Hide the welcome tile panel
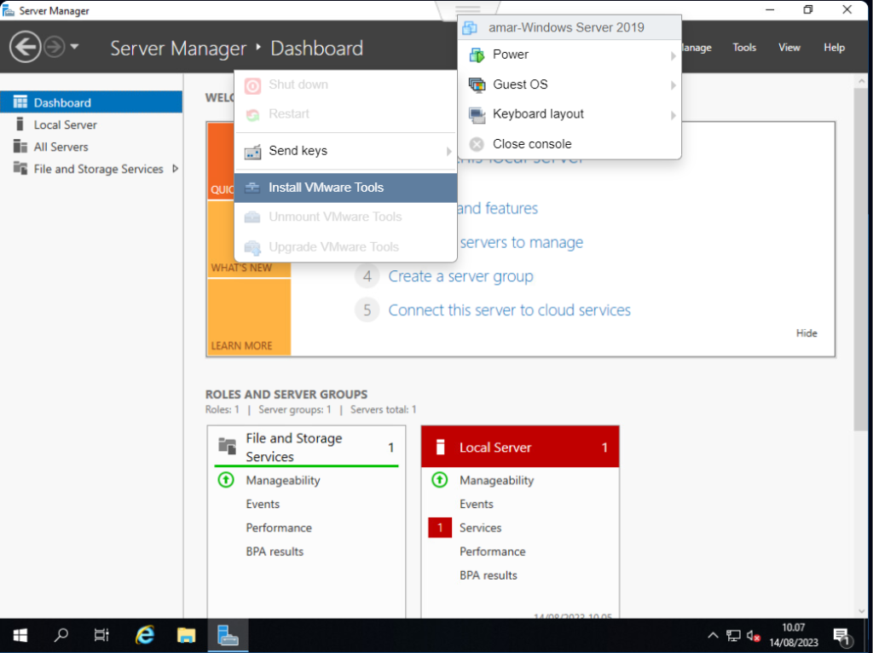This screenshot has width=873, height=653. pos(806,333)
